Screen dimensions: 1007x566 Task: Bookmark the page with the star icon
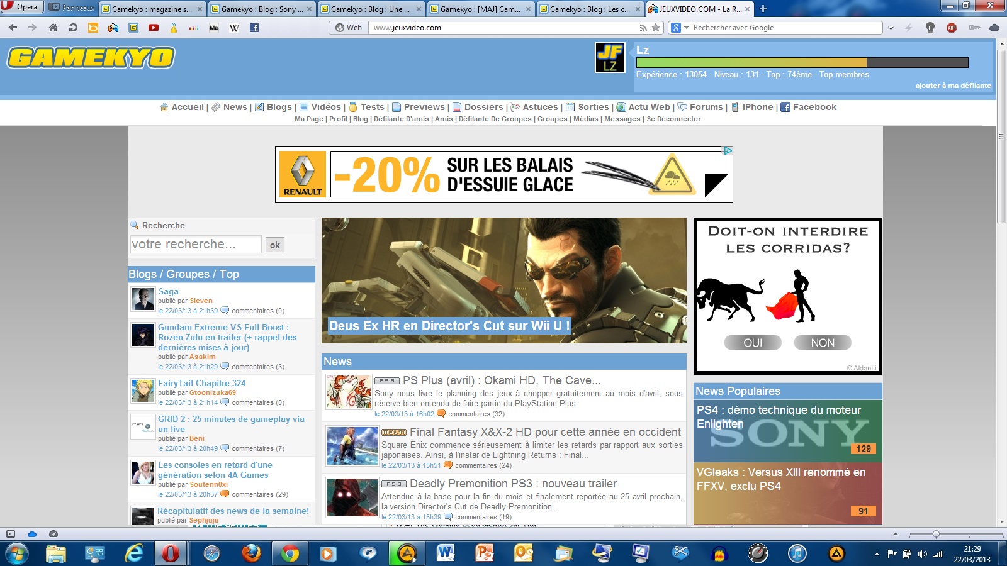point(656,28)
